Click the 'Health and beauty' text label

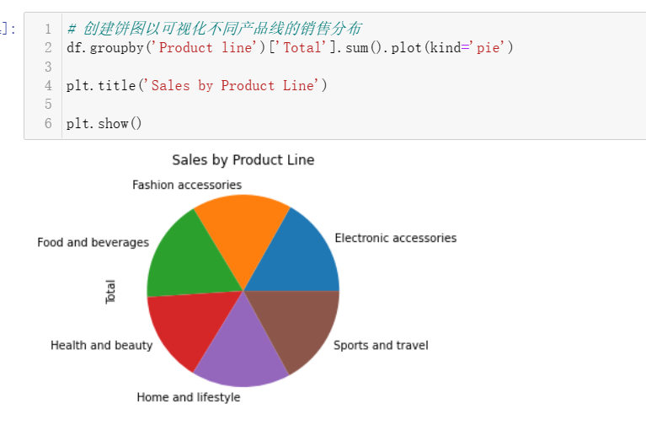pos(102,345)
